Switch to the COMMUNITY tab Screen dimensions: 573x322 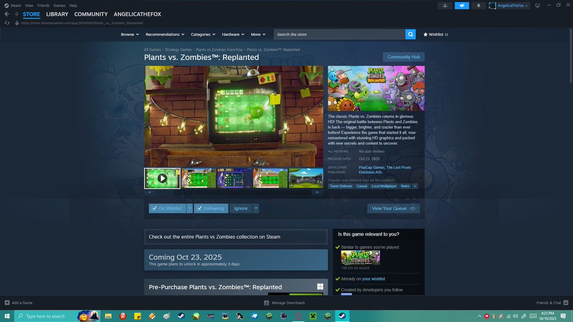point(91,14)
